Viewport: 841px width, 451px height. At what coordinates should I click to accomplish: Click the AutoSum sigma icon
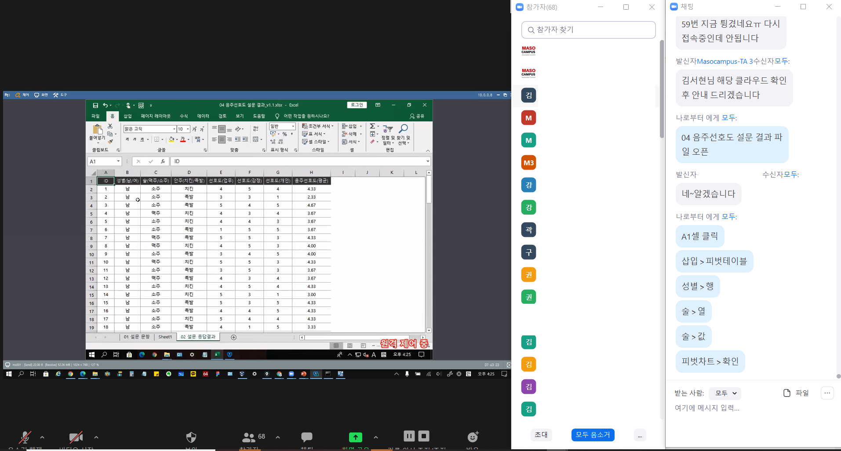372,126
